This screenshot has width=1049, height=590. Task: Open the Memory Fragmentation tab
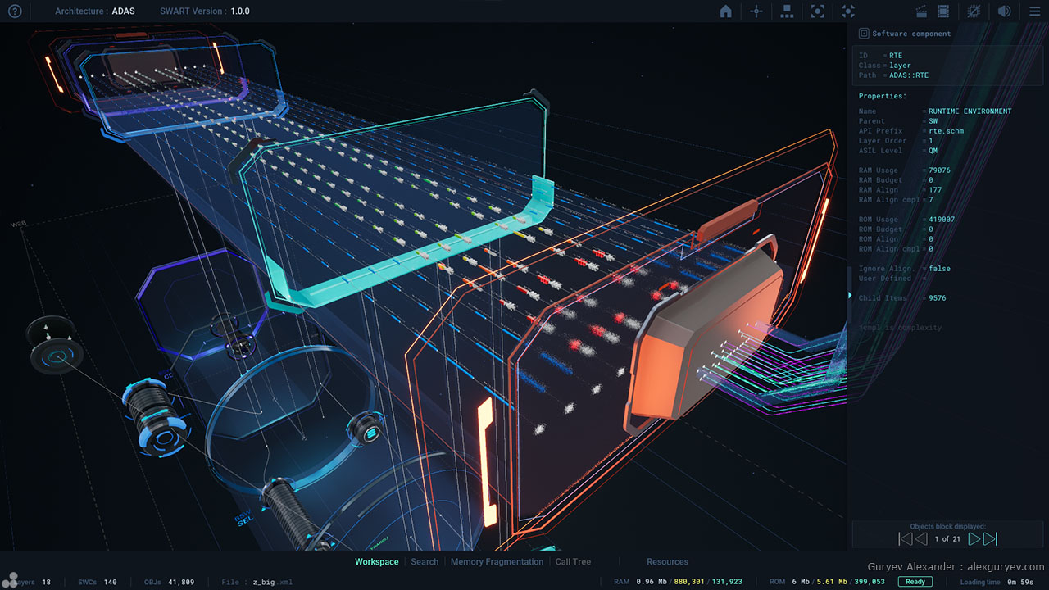(x=497, y=562)
